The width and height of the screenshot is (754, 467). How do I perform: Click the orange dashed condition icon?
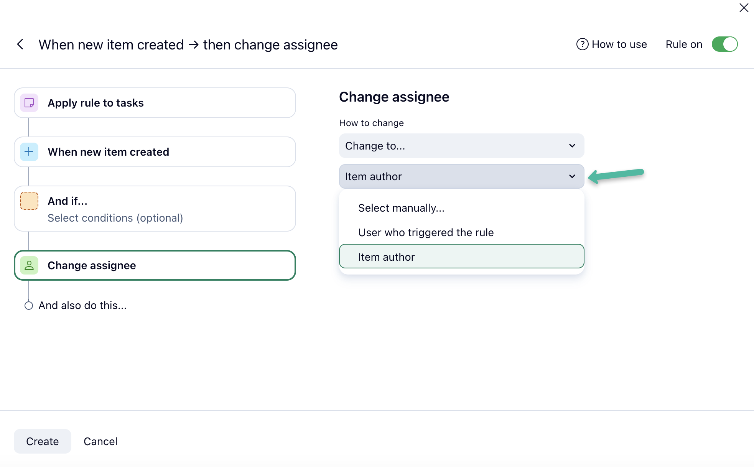[x=29, y=201]
